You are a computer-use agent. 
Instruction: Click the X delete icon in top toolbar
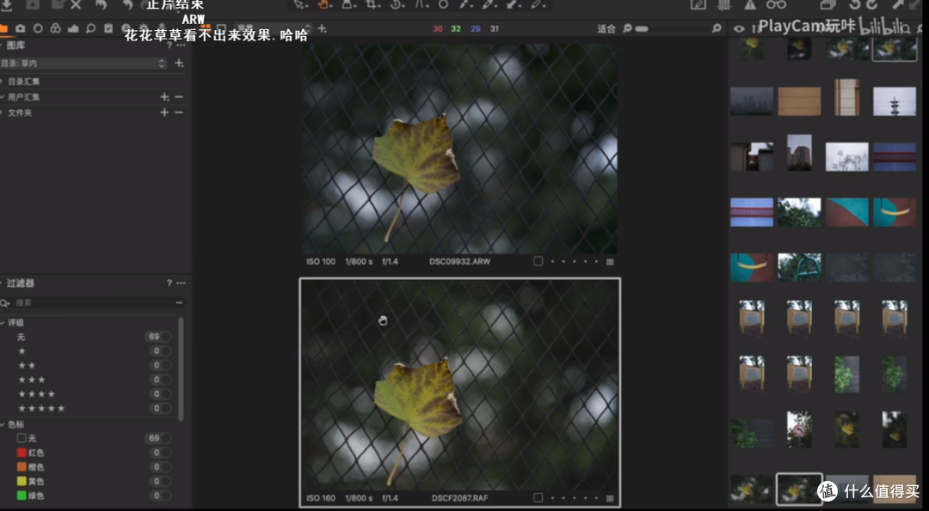point(76,5)
